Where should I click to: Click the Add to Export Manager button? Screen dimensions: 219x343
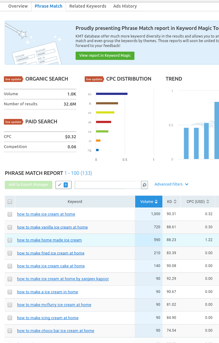coord(29,185)
